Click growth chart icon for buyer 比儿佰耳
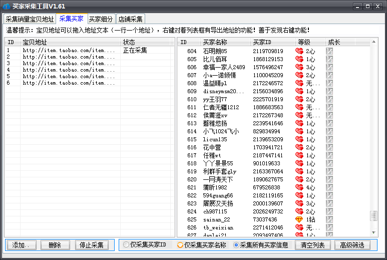This screenshot has width=387, height=260. [329, 59]
